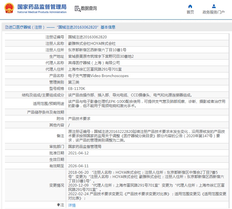This screenshot has height=209, width=232.
Task: Go to 首页 via its text label
Action: click(190, 12)
